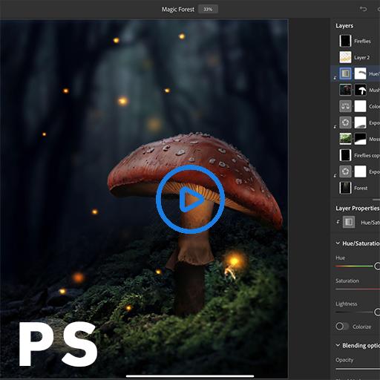Screen dimensions: 380x380
Task: Tap the Magic Forest document title
Action: (178, 10)
